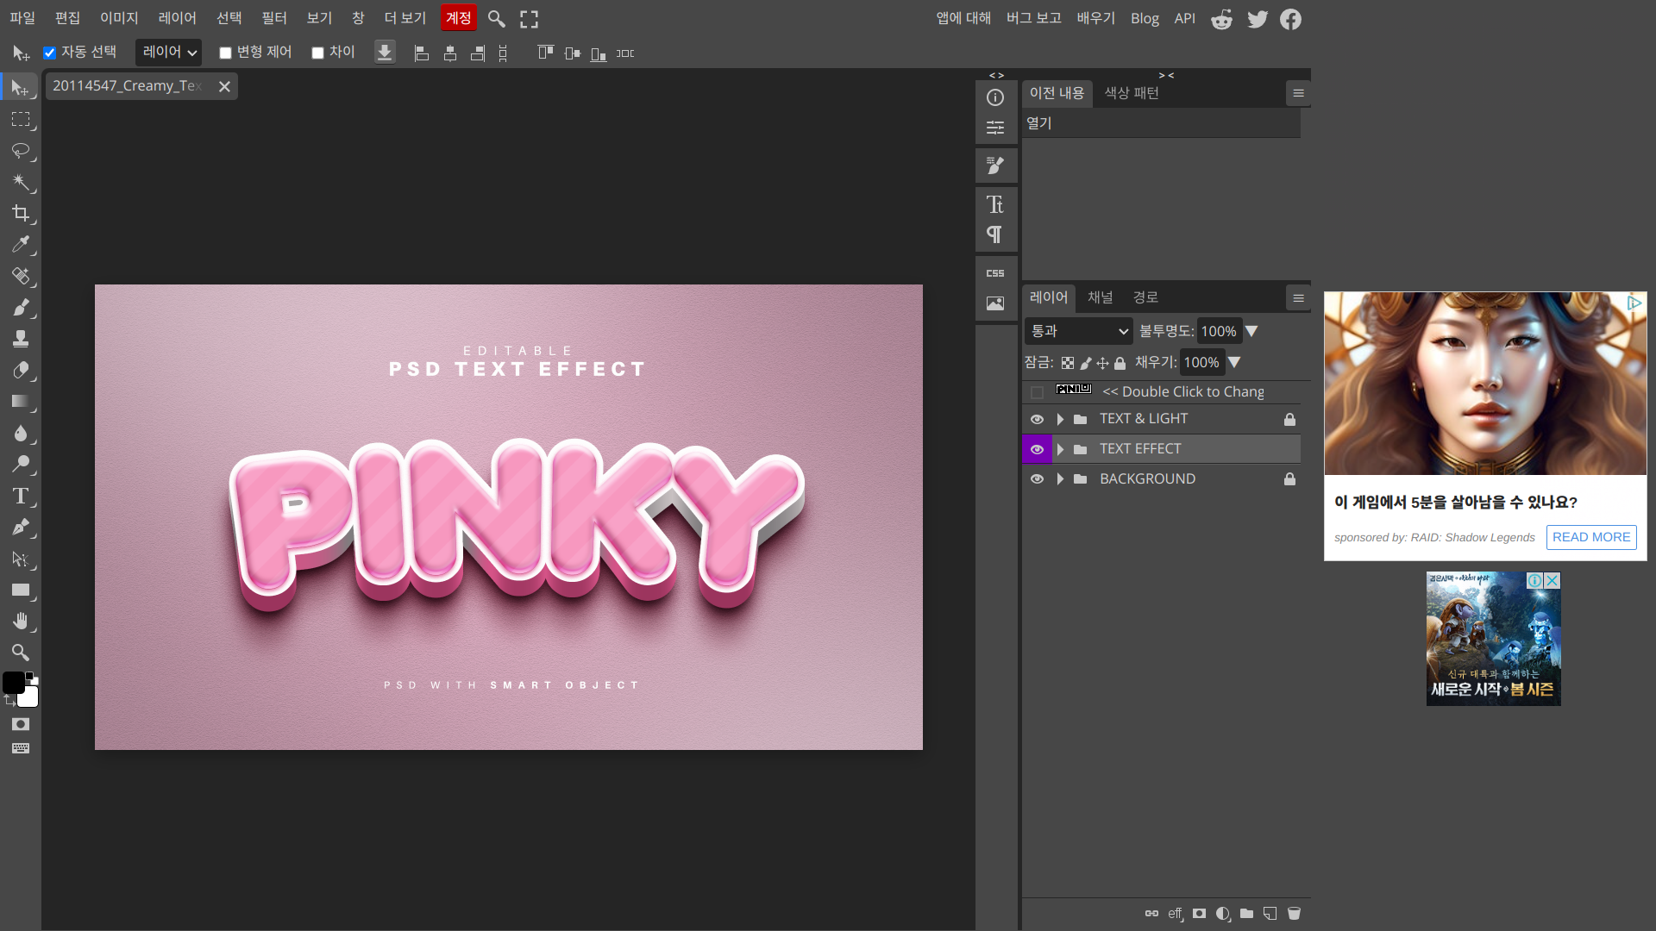
Task: Expand the BACKGROUND folder
Action: tap(1060, 479)
